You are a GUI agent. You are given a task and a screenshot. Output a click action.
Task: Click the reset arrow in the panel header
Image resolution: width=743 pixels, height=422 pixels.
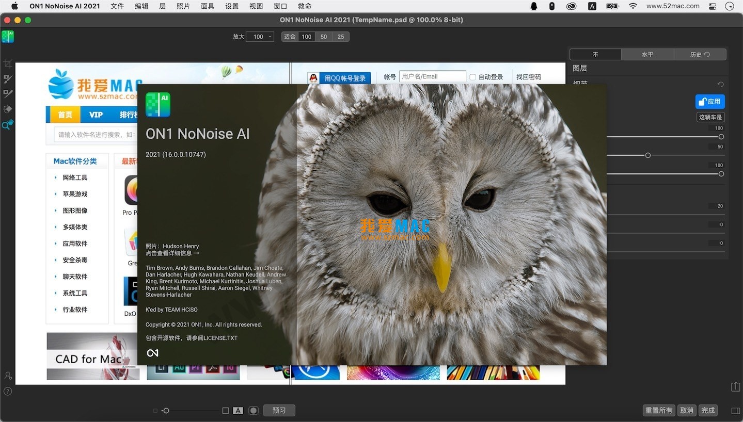pos(721,84)
